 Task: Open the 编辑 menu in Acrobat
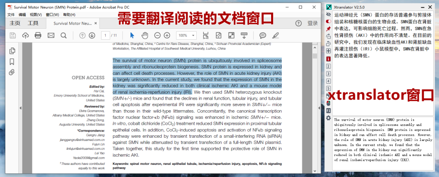tap(22, 15)
